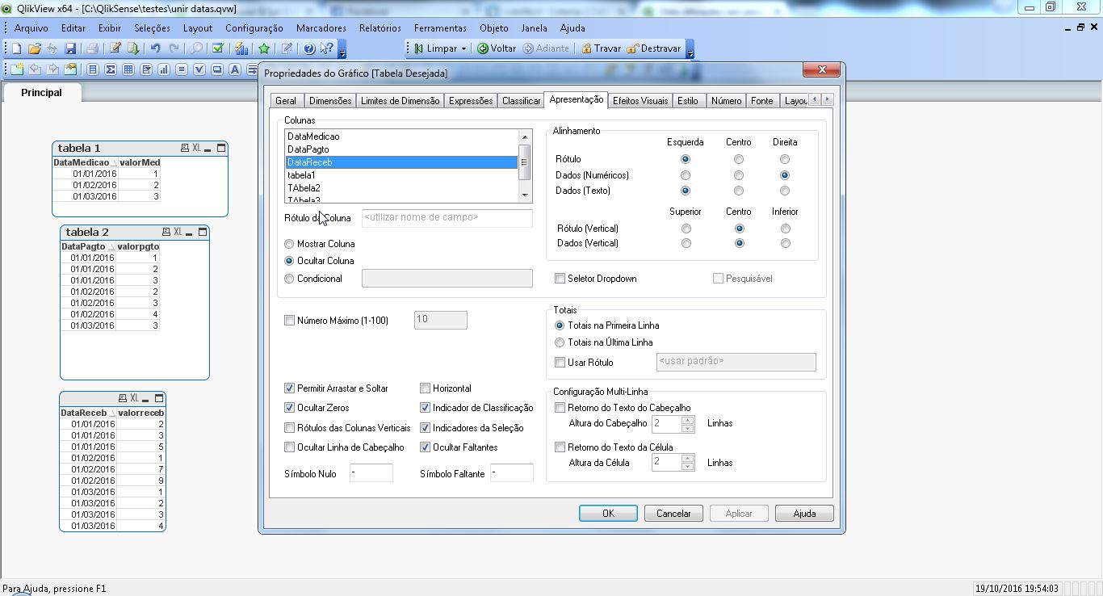The width and height of the screenshot is (1103, 596).
Task: Switch to the Expressões tab
Action: [470, 101]
